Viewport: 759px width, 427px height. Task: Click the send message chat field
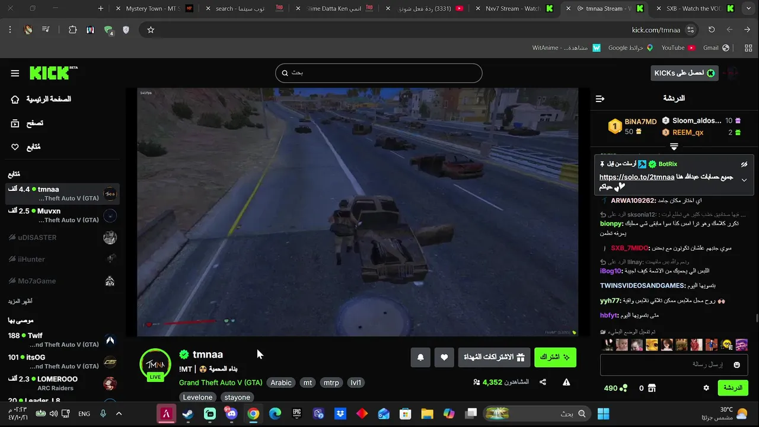point(674,364)
